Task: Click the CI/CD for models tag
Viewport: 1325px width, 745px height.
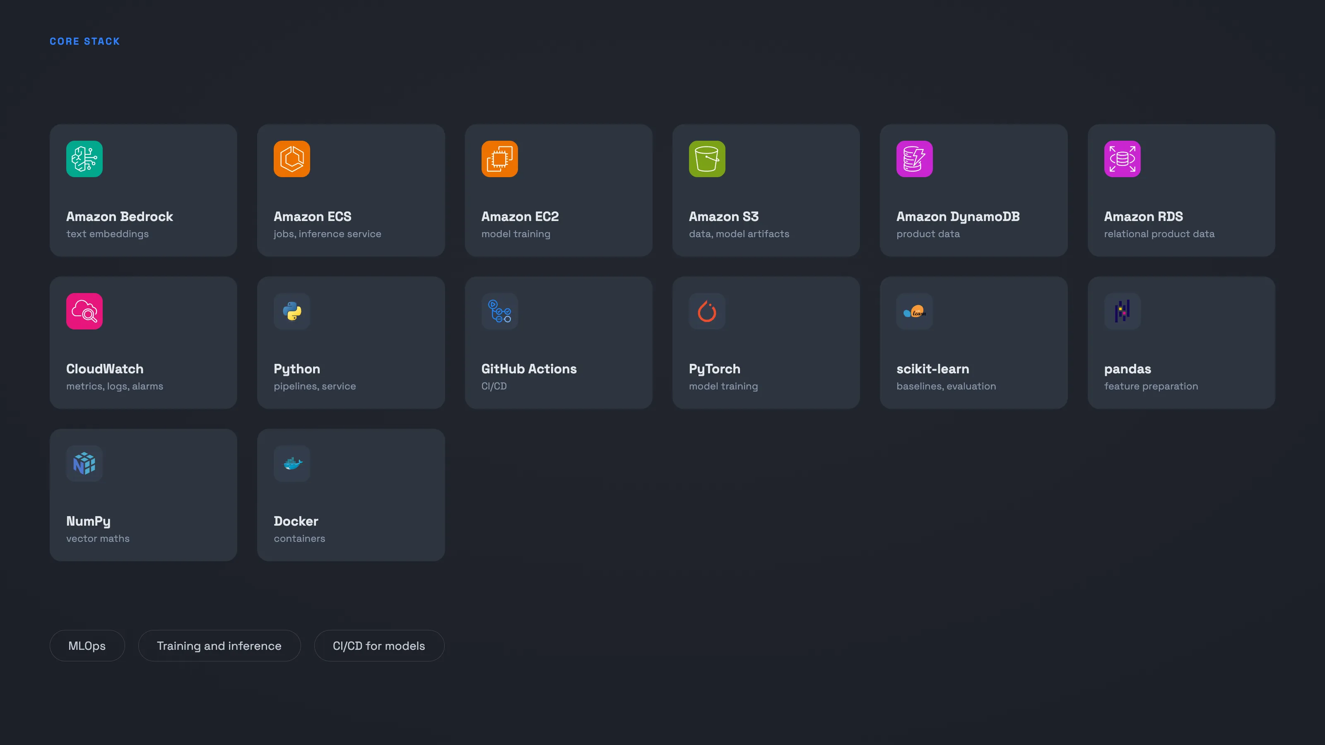Action: tap(379, 646)
